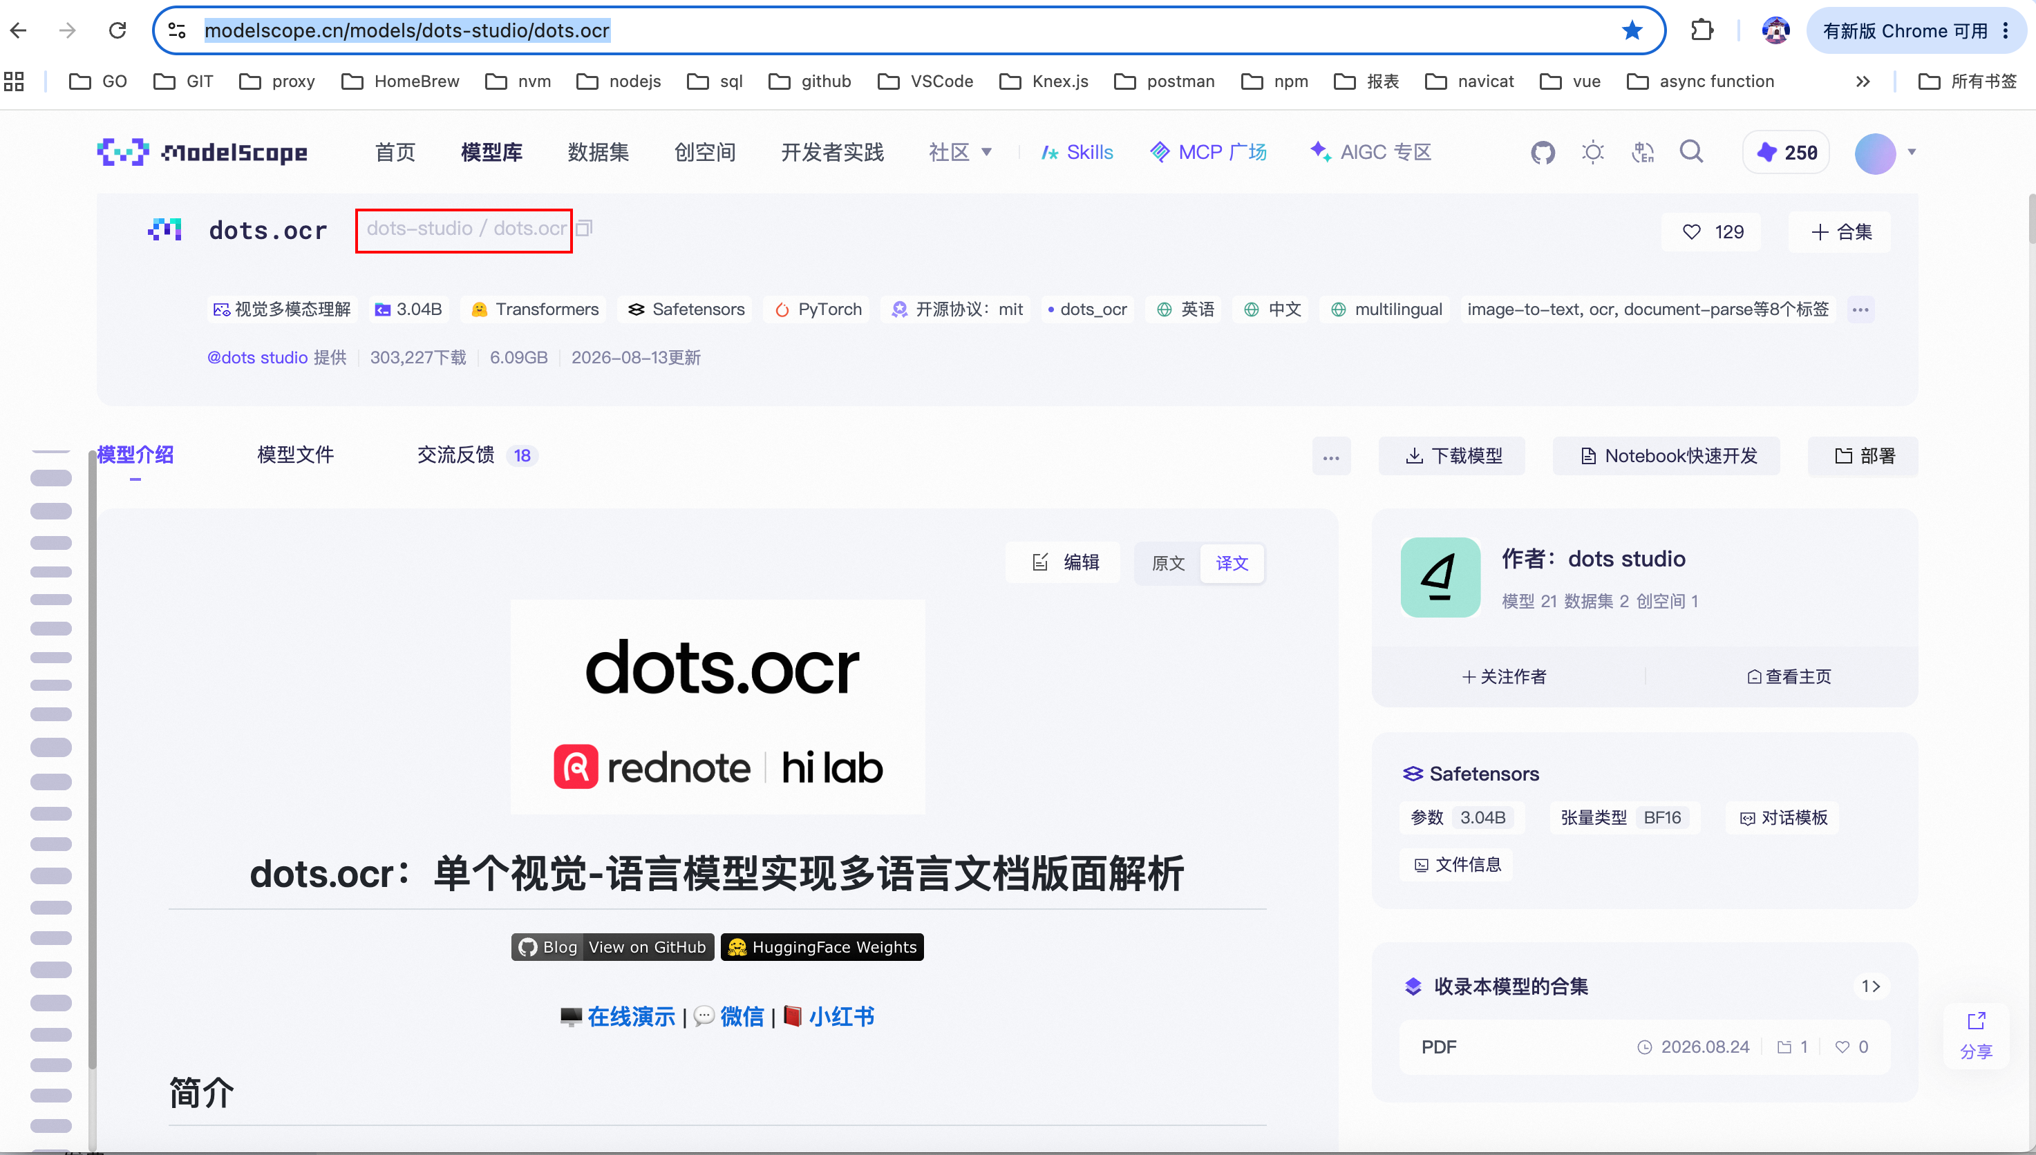Click the @dots studio provider link
This screenshot has height=1155, width=2036.
pyautogui.click(x=257, y=358)
